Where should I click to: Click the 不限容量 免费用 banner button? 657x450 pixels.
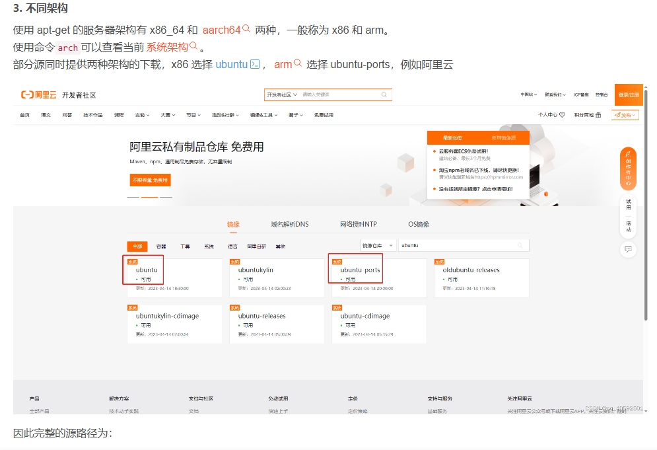click(x=150, y=180)
